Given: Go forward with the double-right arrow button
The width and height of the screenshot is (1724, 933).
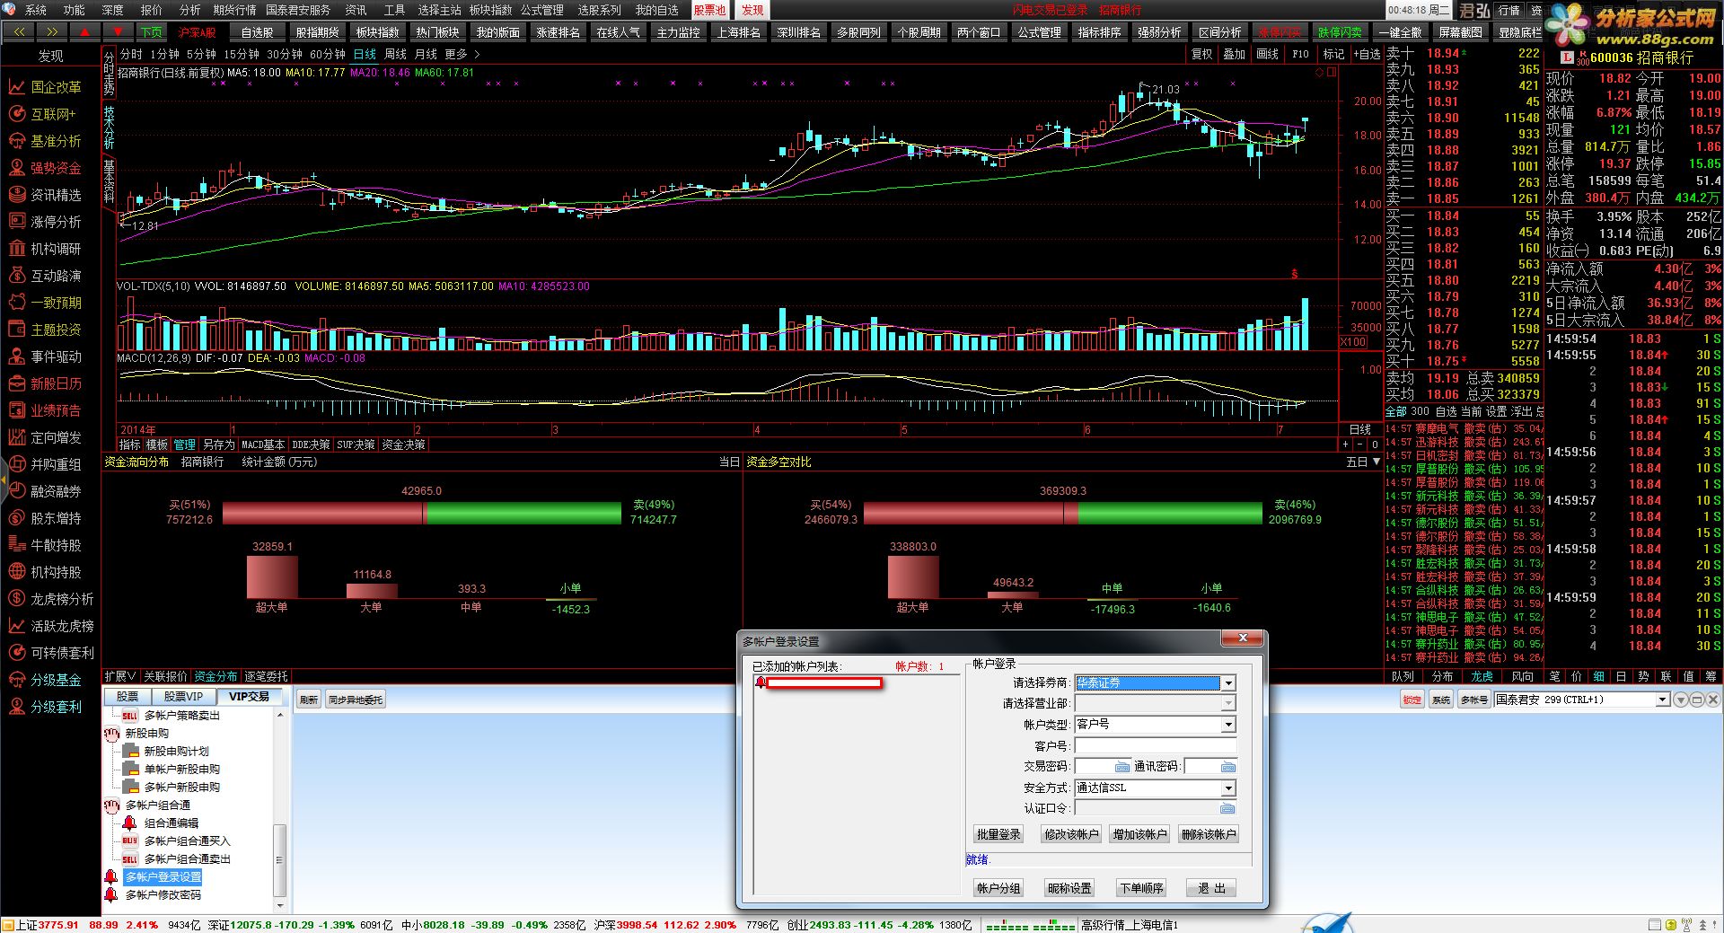Looking at the screenshot, I should click(x=52, y=32).
